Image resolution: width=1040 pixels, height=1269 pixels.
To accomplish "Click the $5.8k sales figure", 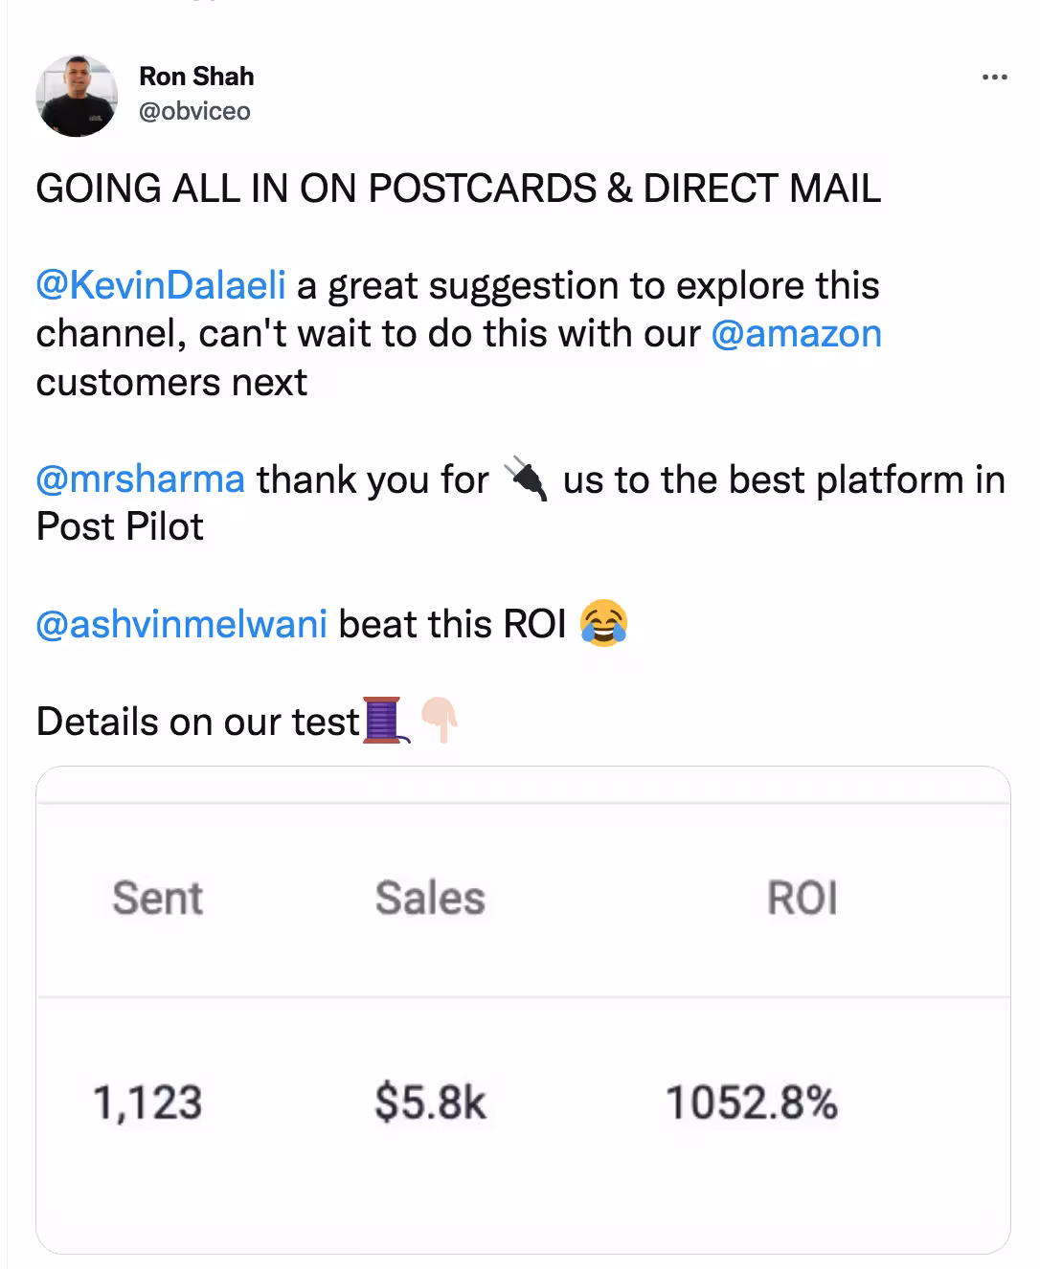I will 430,1102.
